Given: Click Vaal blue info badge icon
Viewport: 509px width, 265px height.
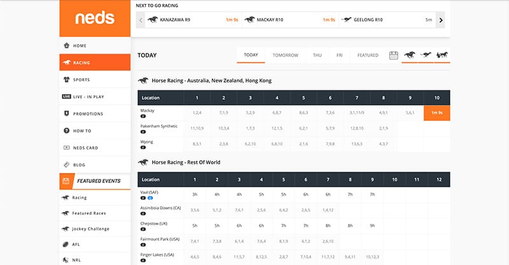Looking at the screenshot, I should [x=150, y=198].
